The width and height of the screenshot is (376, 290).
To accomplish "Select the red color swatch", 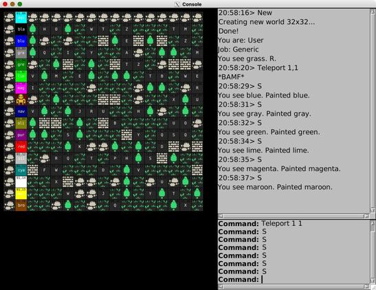I will (21, 146).
